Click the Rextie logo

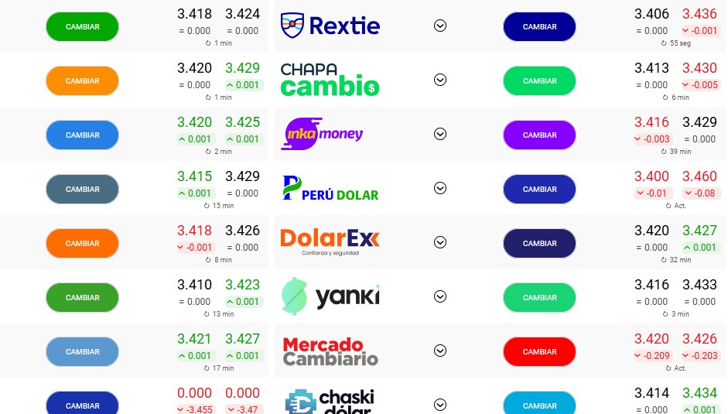tap(330, 26)
